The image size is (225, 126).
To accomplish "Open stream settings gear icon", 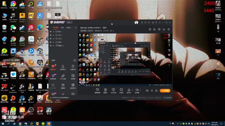I will [156, 90].
